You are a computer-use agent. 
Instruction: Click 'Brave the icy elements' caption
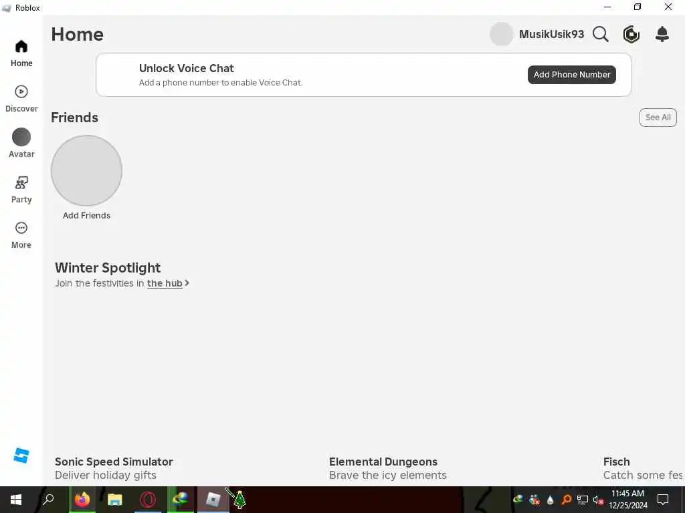click(388, 475)
